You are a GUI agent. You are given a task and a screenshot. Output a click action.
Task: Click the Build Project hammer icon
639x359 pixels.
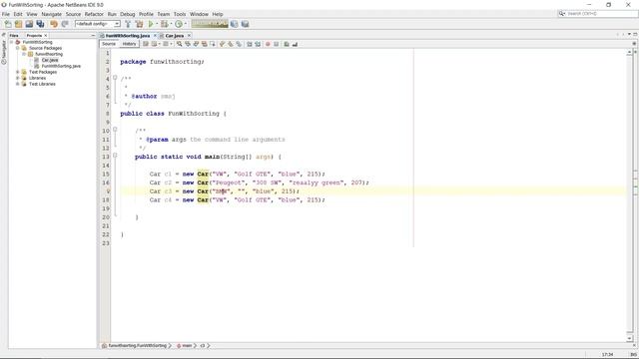[128, 24]
